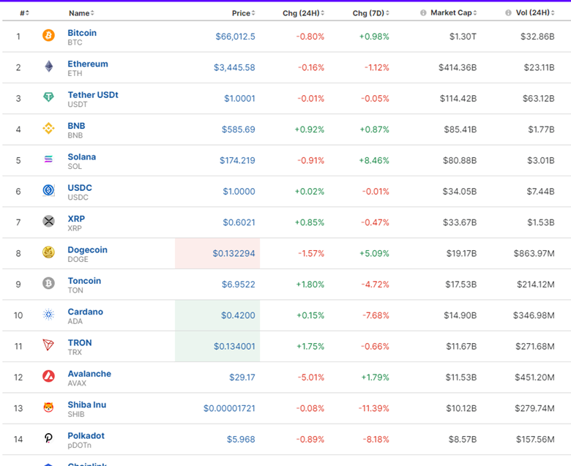This screenshot has width=571, height=466.
Task: Open the BNB name link
Action: tap(76, 126)
